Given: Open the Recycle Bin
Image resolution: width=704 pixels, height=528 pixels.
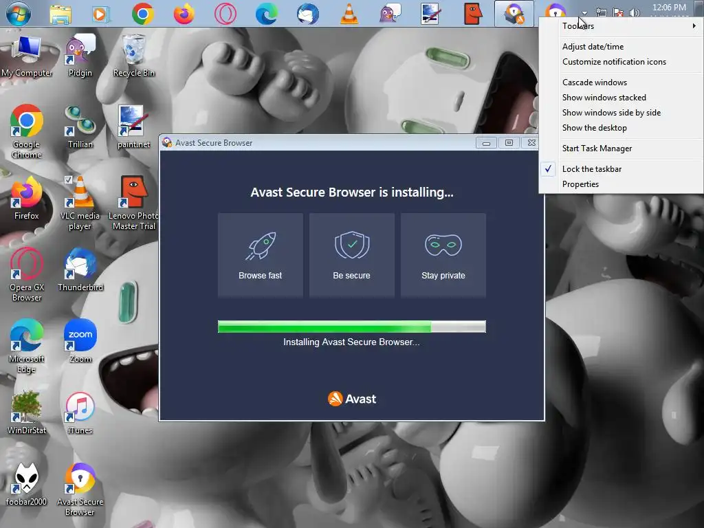Looking at the screenshot, I should pyautogui.click(x=134, y=56).
